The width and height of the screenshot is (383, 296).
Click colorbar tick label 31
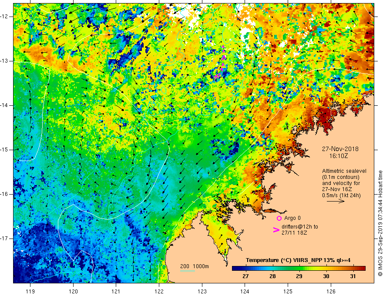(x=353, y=276)
